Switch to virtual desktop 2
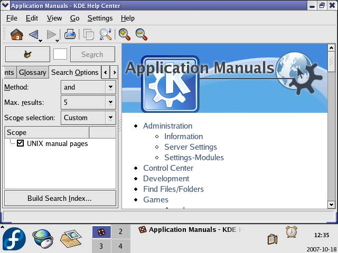 tap(120, 232)
